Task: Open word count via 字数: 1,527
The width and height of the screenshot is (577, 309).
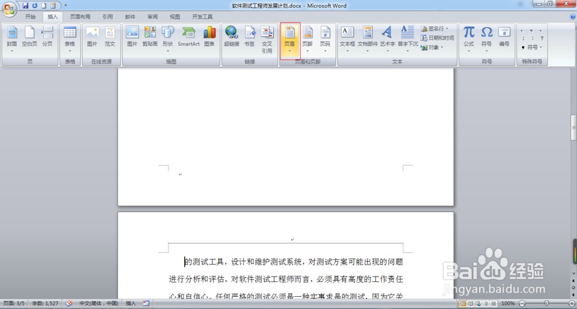Action: [45, 303]
